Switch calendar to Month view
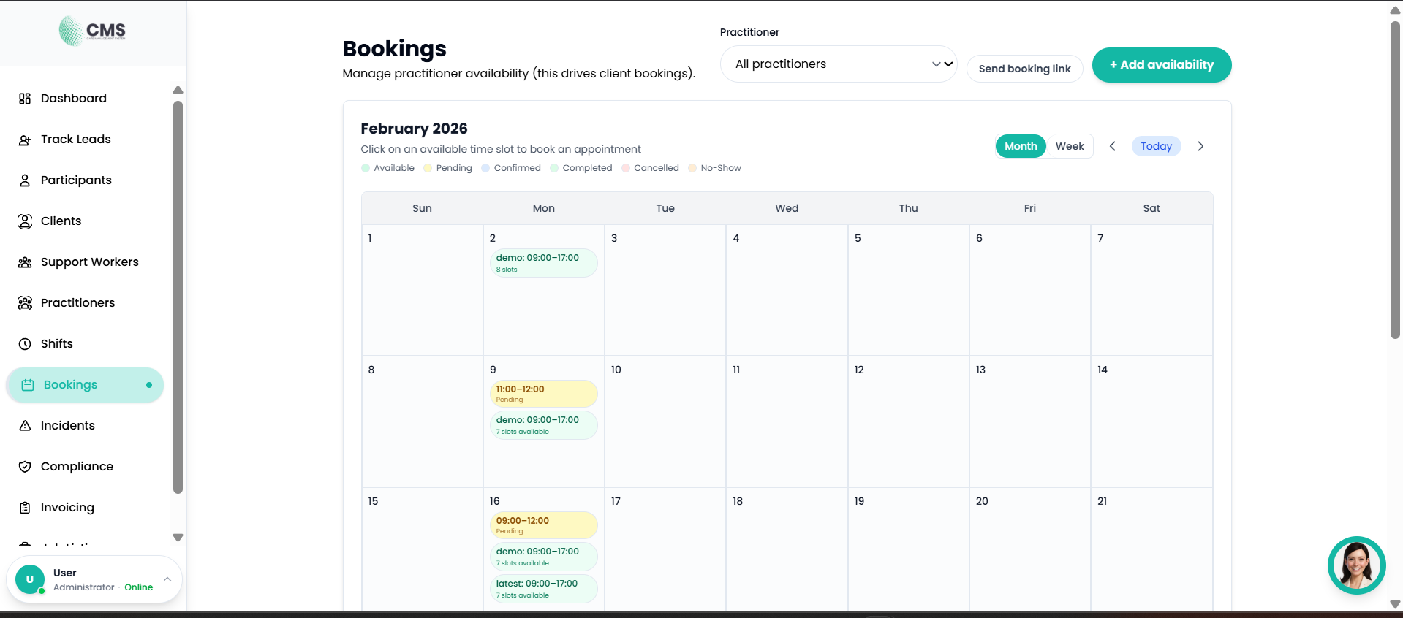Viewport: 1403px width, 618px height. tap(1021, 146)
